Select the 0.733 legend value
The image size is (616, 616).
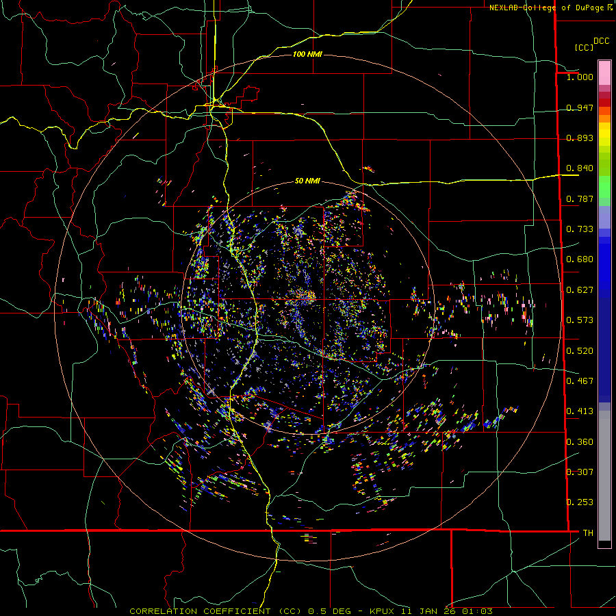tap(580, 229)
